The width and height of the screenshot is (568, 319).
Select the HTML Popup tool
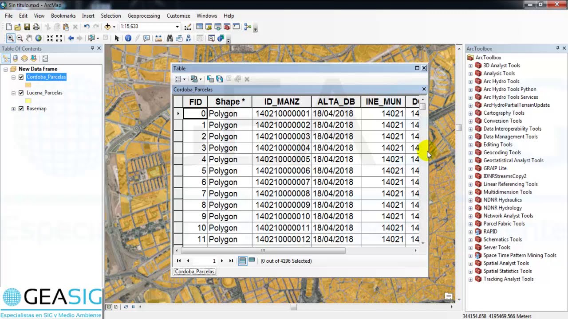(x=146, y=39)
